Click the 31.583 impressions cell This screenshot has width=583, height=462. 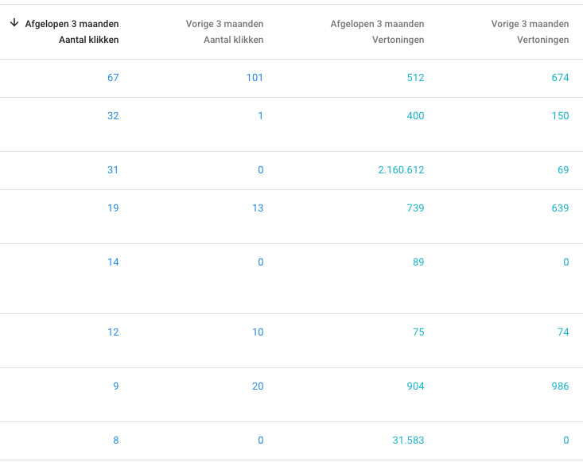[408, 441]
